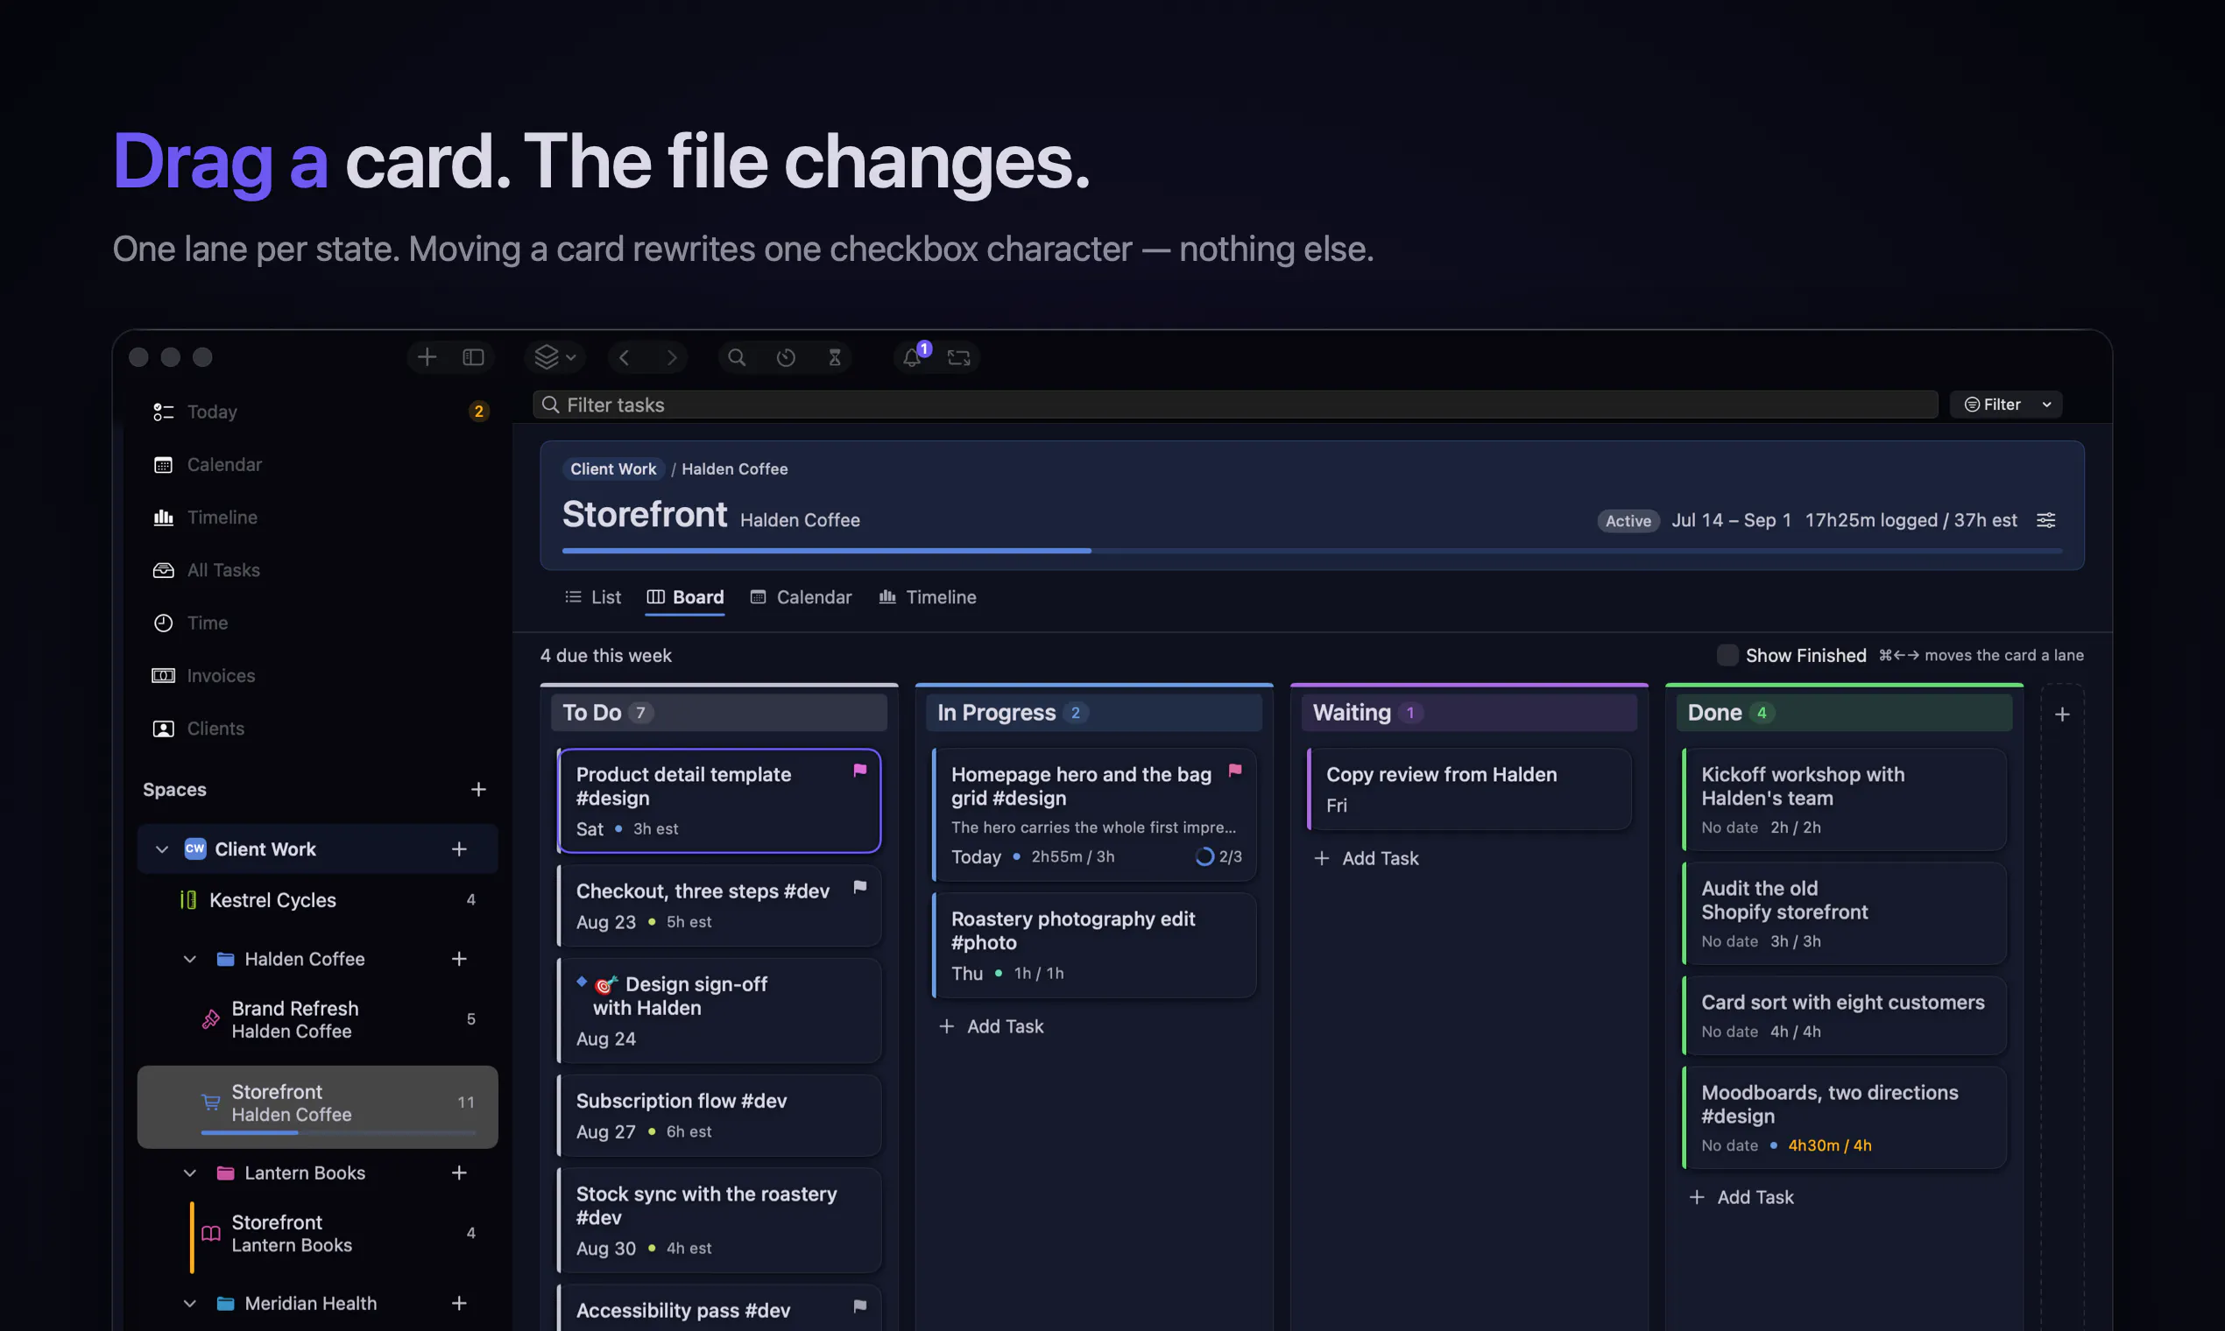Open Copy review from Halden card
This screenshot has height=1331, width=2225.
click(1470, 789)
